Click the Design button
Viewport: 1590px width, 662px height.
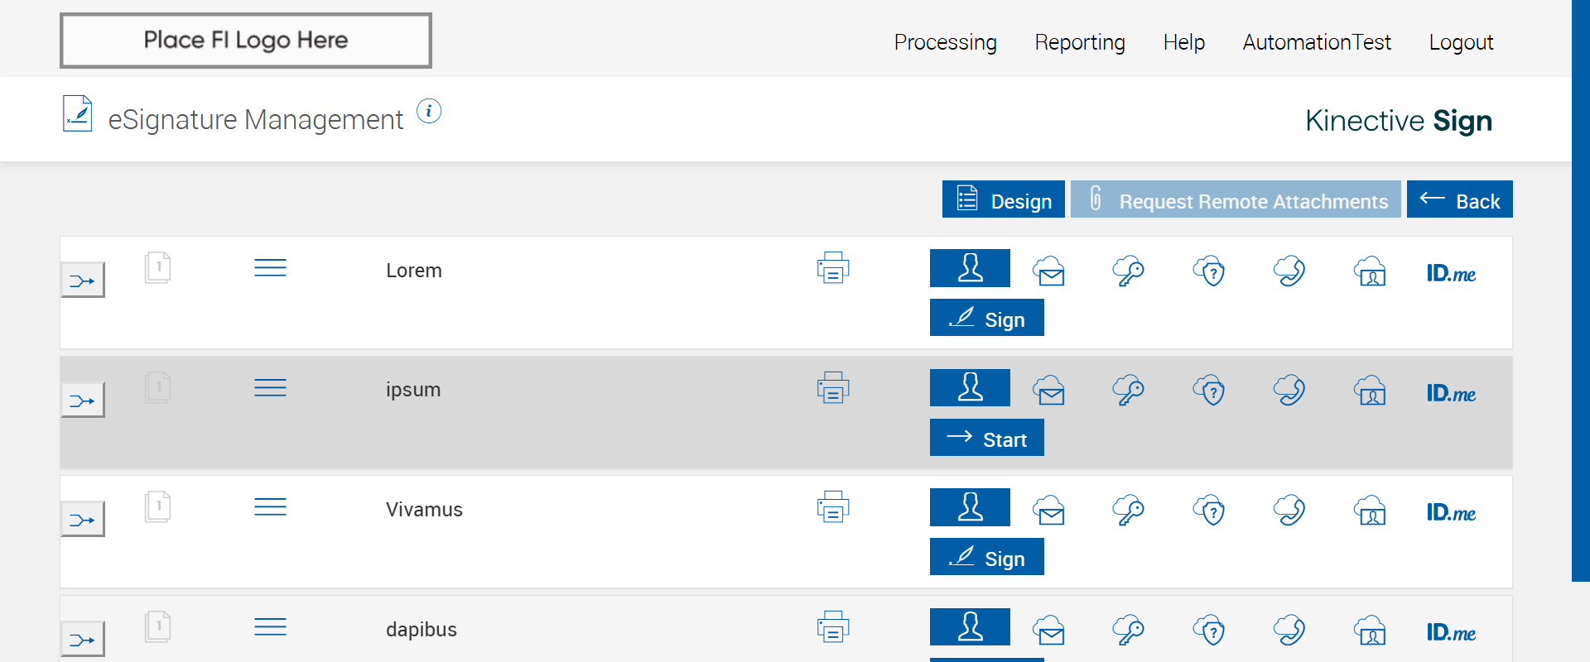point(1003,200)
